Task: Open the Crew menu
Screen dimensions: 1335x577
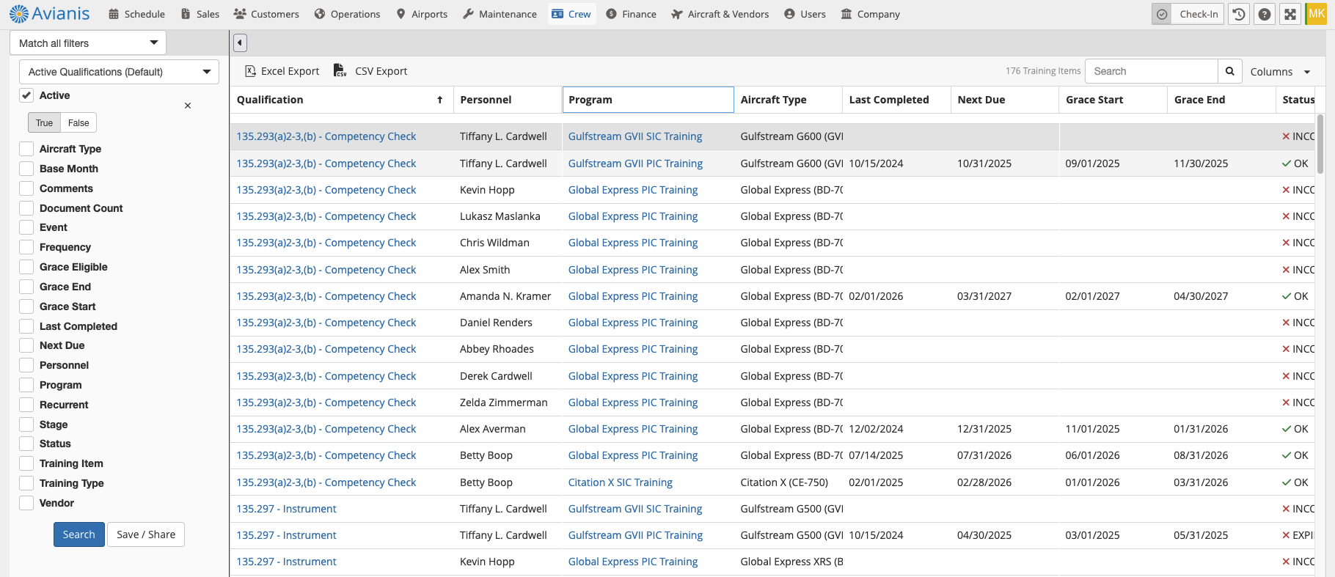Action: (x=571, y=14)
